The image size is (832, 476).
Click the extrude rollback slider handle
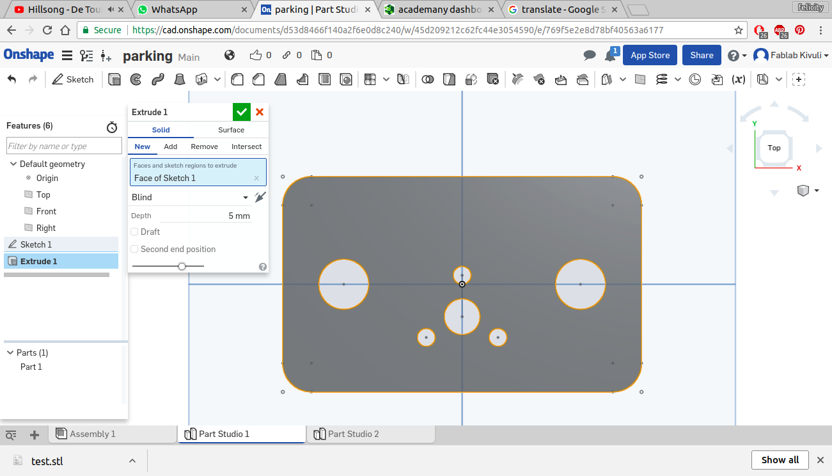(182, 266)
